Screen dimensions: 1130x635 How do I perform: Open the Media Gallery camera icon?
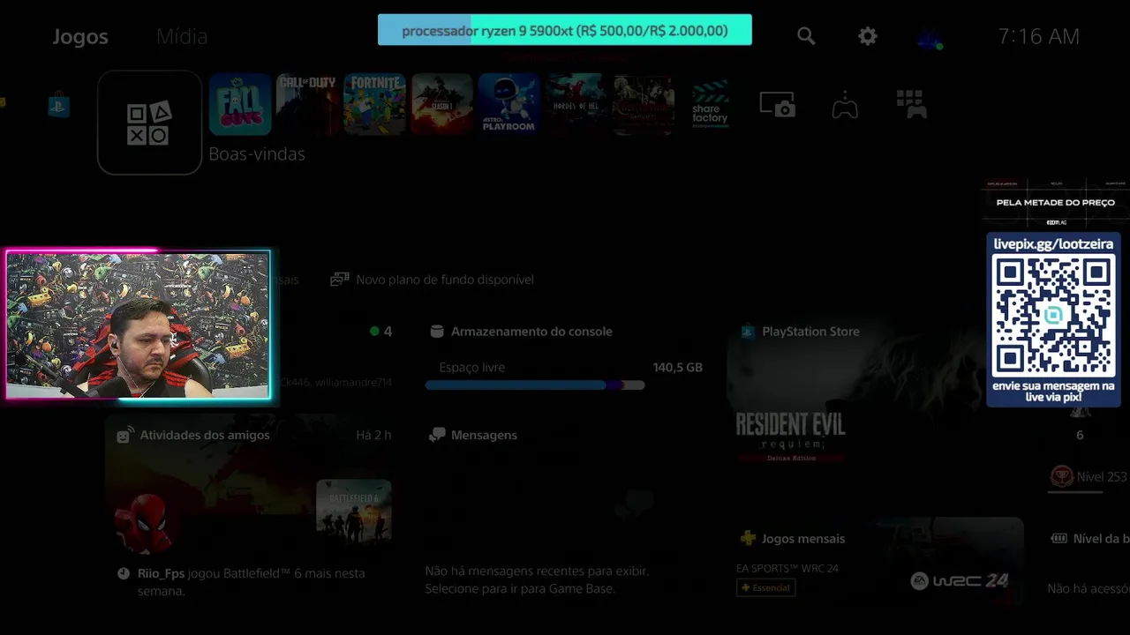778,105
